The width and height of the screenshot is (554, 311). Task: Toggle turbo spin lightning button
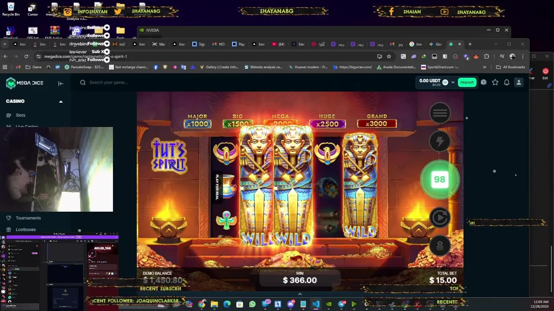click(x=440, y=142)
